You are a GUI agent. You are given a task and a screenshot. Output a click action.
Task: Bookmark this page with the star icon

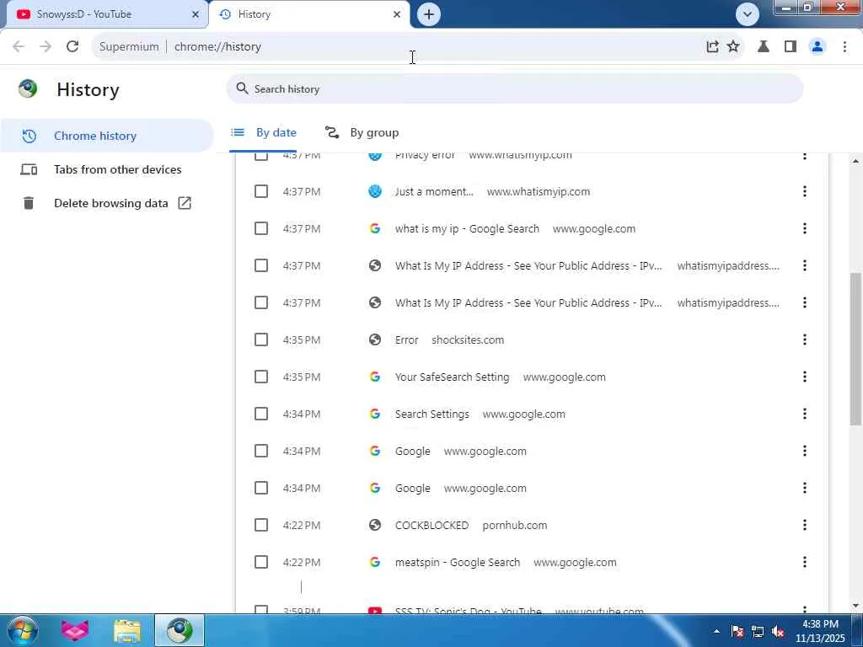coord(733,46)
